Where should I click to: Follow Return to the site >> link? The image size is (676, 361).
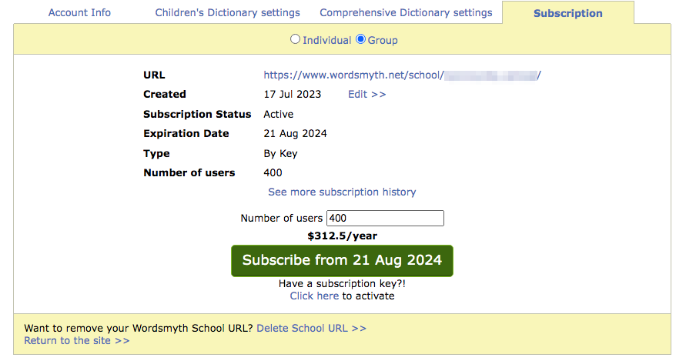[x=77, y=340]
